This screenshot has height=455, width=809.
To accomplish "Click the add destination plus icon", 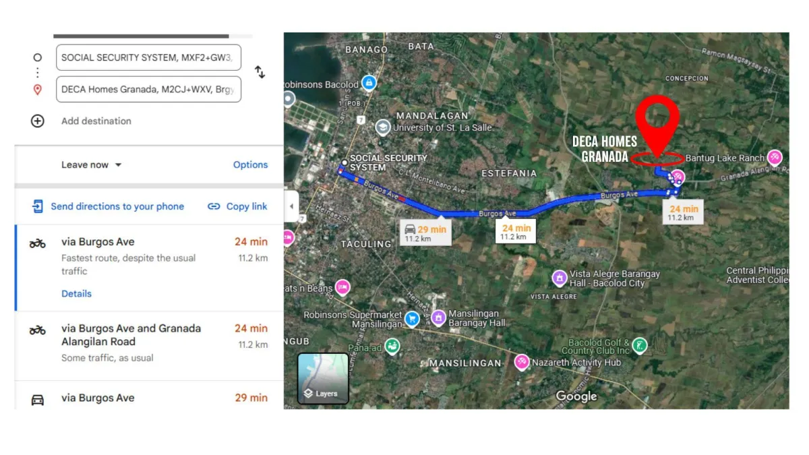I will coord(38,121).
